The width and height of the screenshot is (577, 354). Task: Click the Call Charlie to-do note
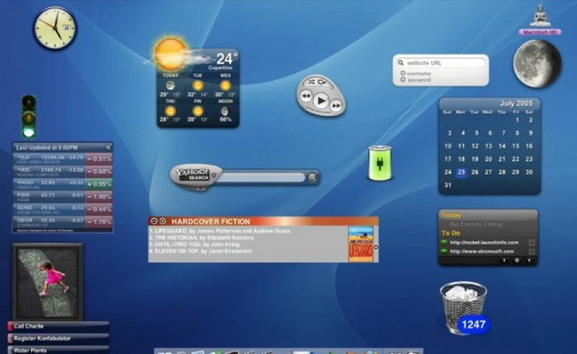click(x=59, y=326)
